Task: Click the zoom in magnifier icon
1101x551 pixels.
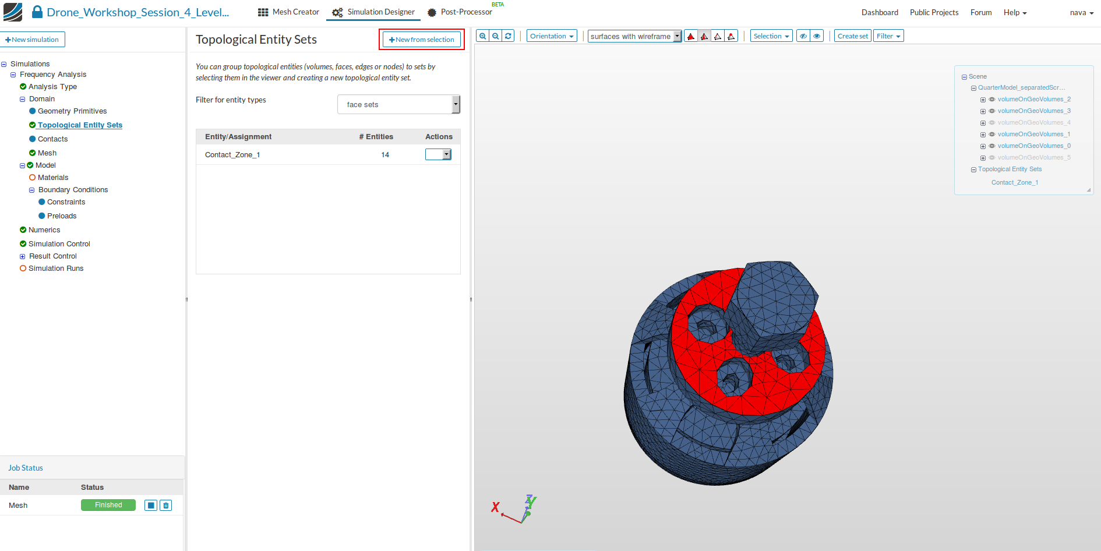Action: [x=482, y=36]
